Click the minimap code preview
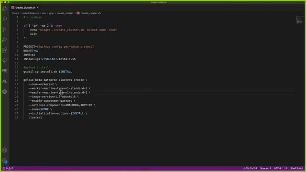This screenshot has width=306, height=172. click(x=299, y=20)
